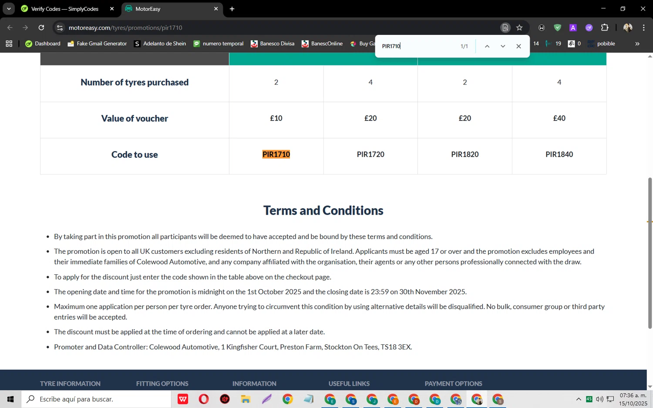653x408 pixels.
Task: Go forward using the browser arrow
Action: pyautogui.click(x=25, y=27)
